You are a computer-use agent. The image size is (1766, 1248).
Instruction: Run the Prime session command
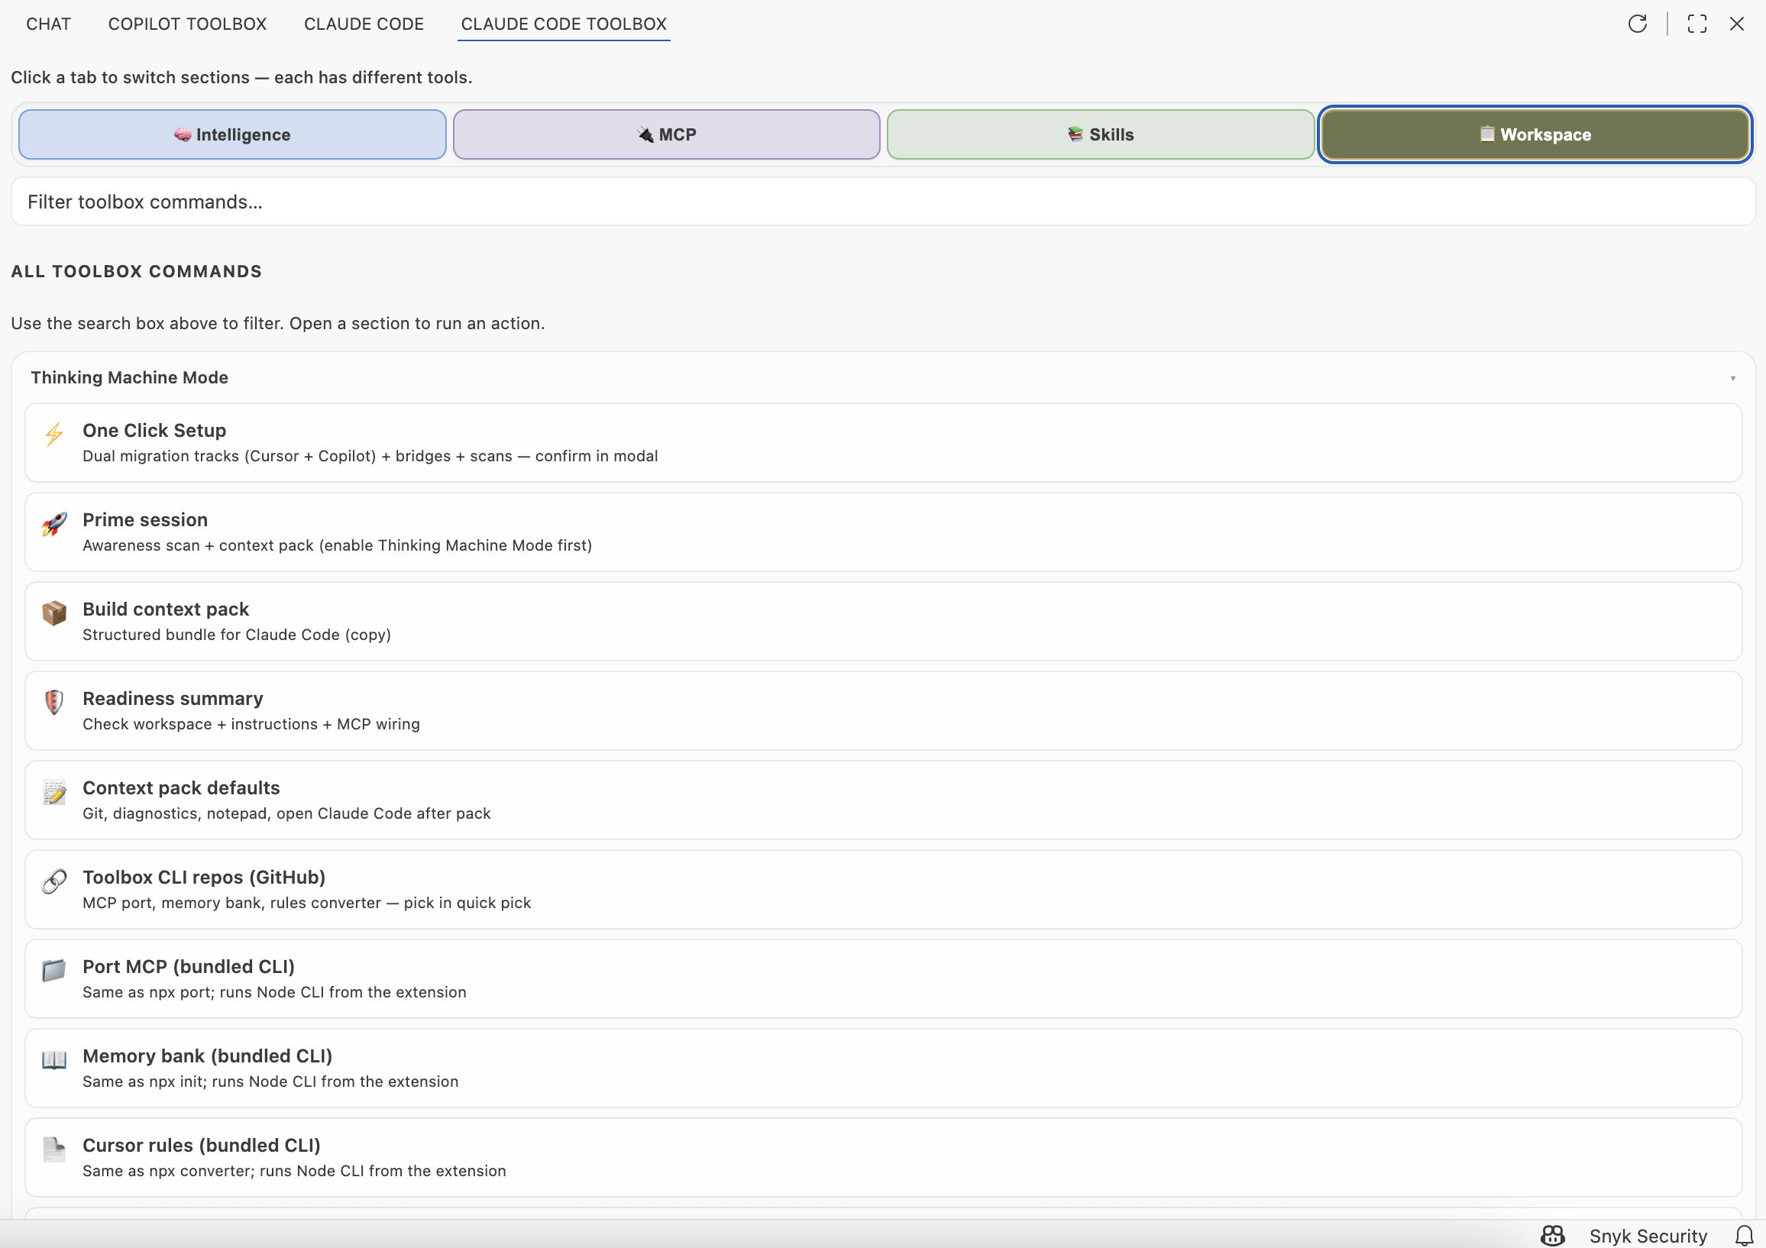pyautogui.click(x=883, y=532)
